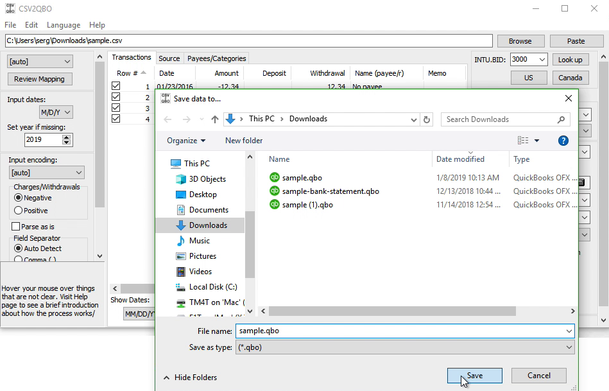609x391 pixels.
Task: Refresh the Downloads folder listing
Action: coord(427,119)
